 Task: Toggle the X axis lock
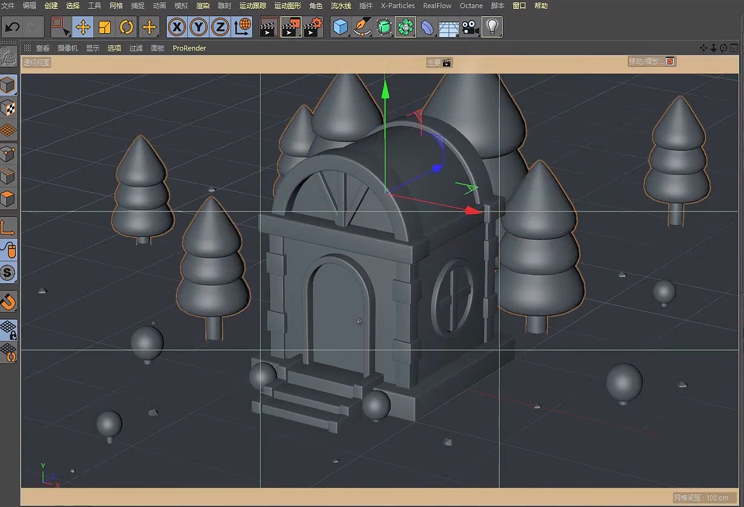176,27
